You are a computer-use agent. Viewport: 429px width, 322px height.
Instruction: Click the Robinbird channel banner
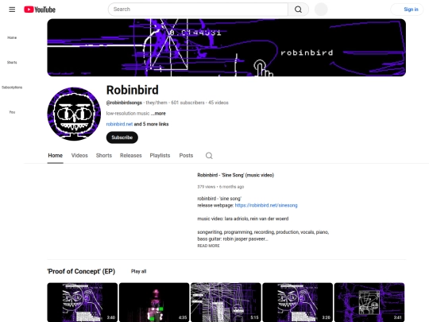click(x=226, y=48)
